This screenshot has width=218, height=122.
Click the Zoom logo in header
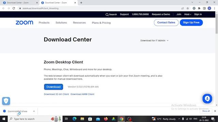pos(24,23)
